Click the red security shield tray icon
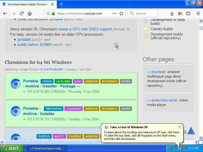 (170, 148)
